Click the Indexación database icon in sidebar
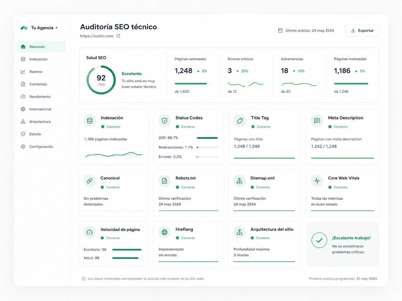402x301 pixels. pos(23,59)
